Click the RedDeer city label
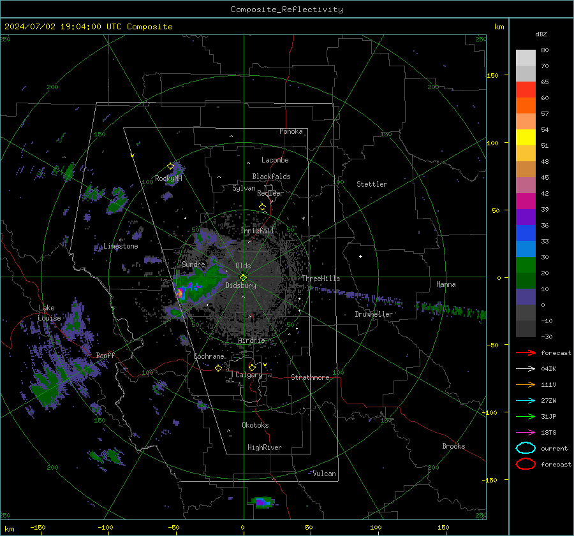Screen dimensions: 574x536 click(270, 193)
